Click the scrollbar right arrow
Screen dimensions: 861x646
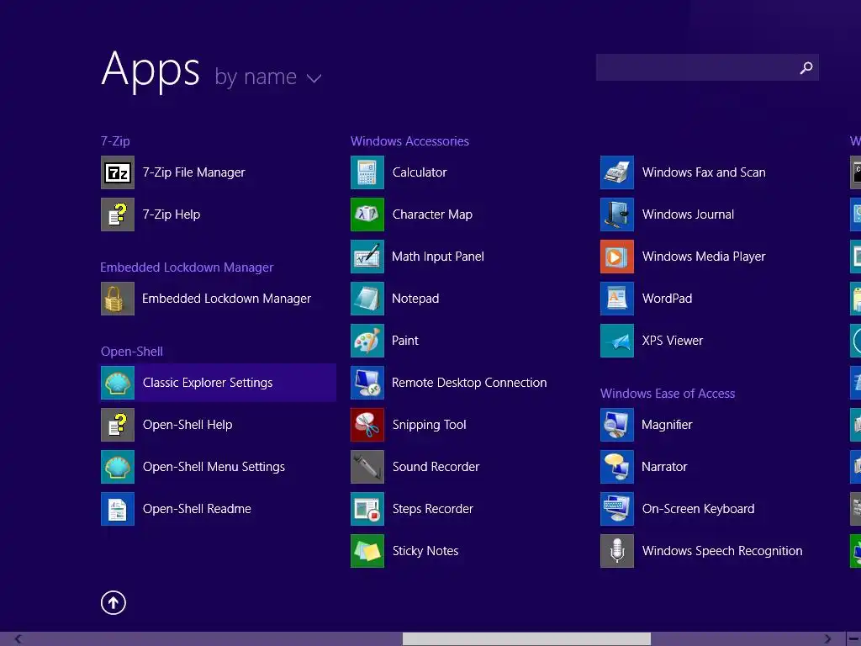(x=827, y=639)
